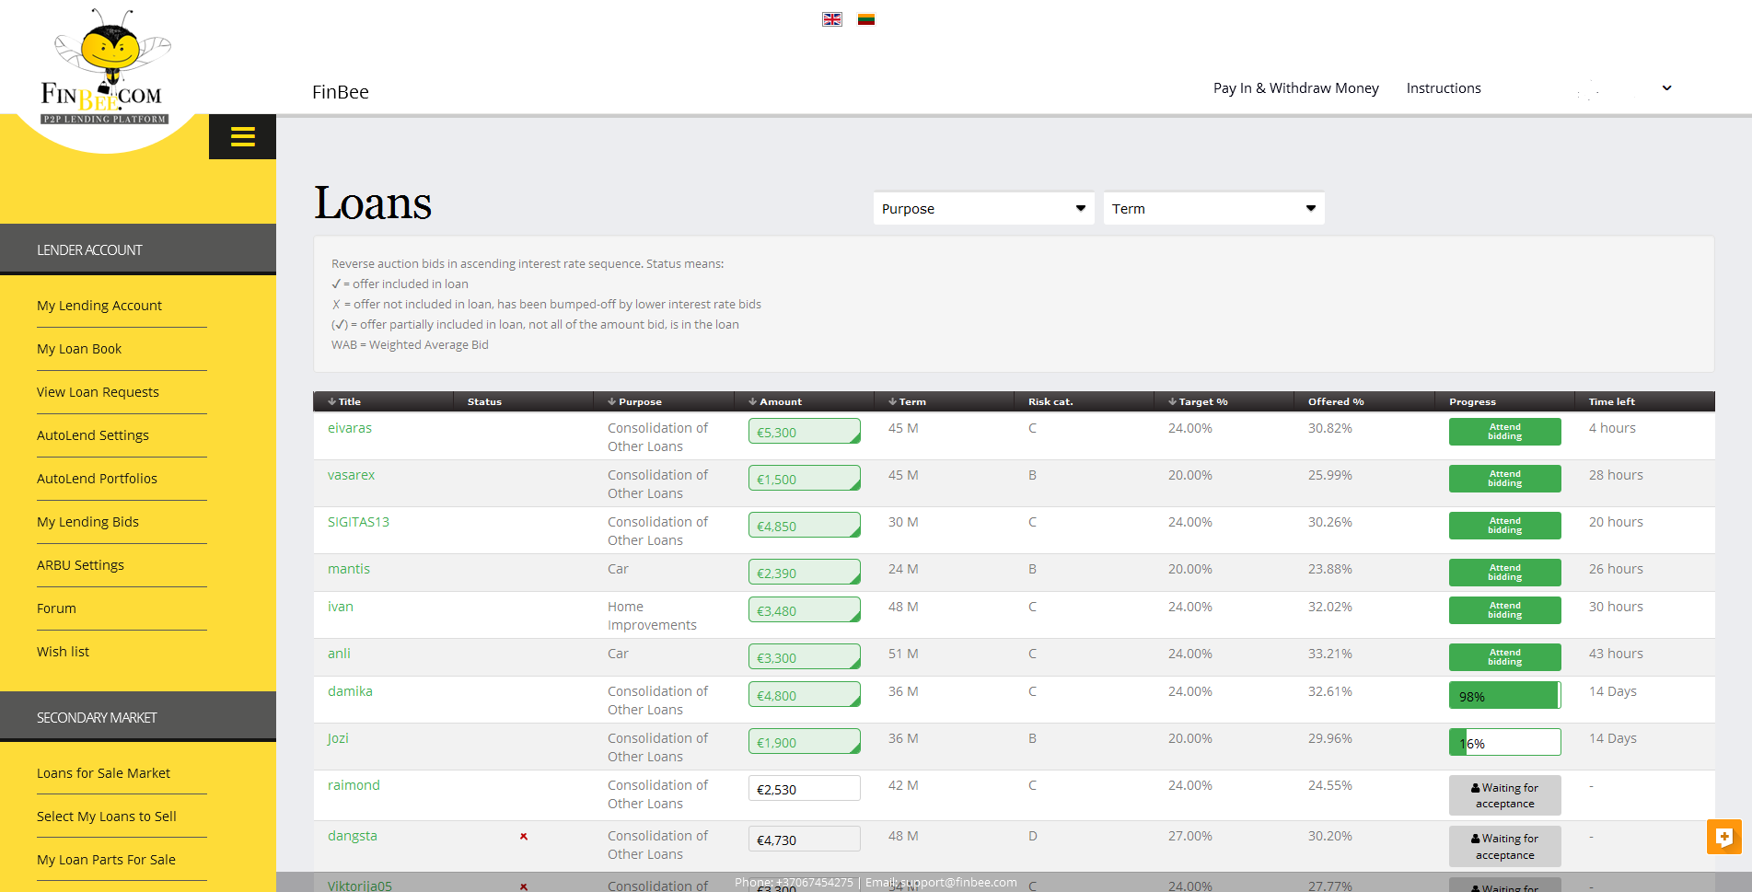Open the vasarex loan title
This screenshot has width=1752, height=892.
point(351,475)
